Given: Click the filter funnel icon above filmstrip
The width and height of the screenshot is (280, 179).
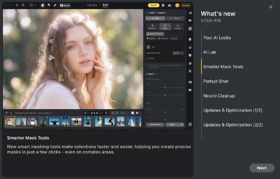Looking at the screenshot, I should 7,113.
